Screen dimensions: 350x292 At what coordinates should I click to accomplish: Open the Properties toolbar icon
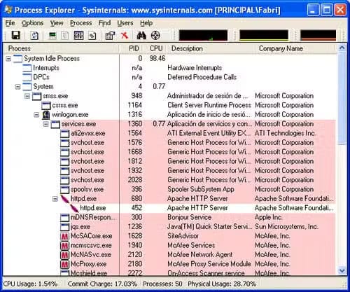110,36
